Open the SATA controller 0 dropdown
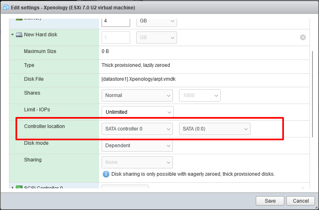Image resolution: width=319 pixels, height=210 pixels. point(137,129)
